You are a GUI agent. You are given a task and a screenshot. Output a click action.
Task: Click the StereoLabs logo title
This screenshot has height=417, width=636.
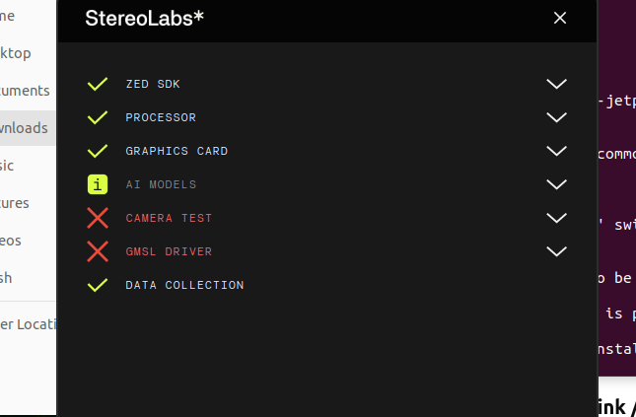click(145, 18)
